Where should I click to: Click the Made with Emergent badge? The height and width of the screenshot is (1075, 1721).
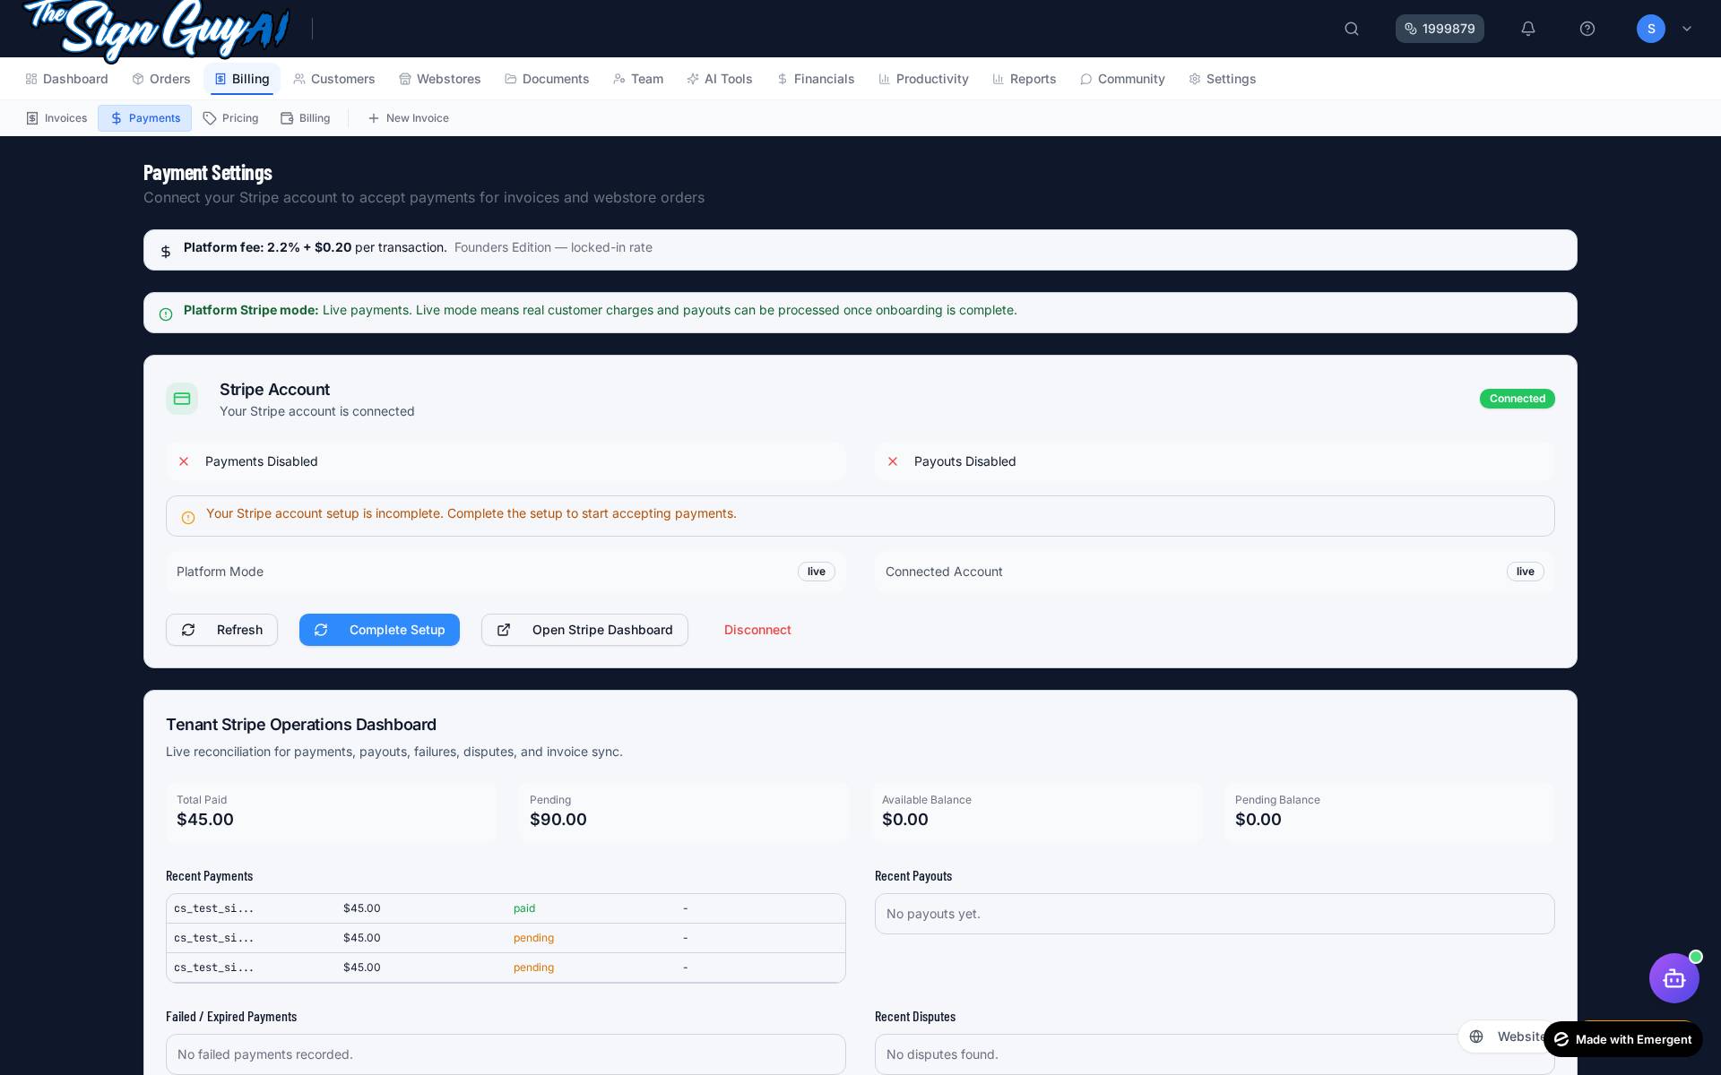click(x=1623, y=1039)
